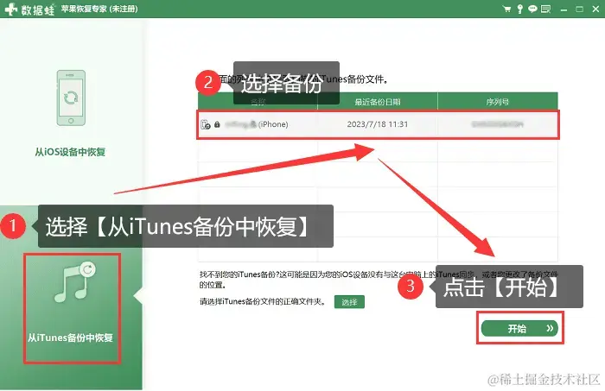Click the blurred serial number cell
Viewport: 605px width, 391px height.
pos(497,124)
